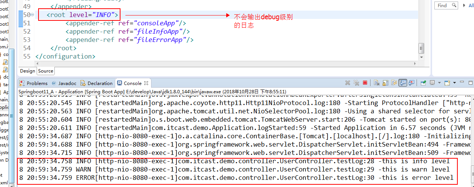Toggle show console on standard error change

coord(411,83)
